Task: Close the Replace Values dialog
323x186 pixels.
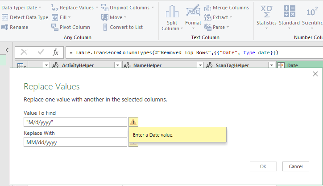Action: [315, 74]
